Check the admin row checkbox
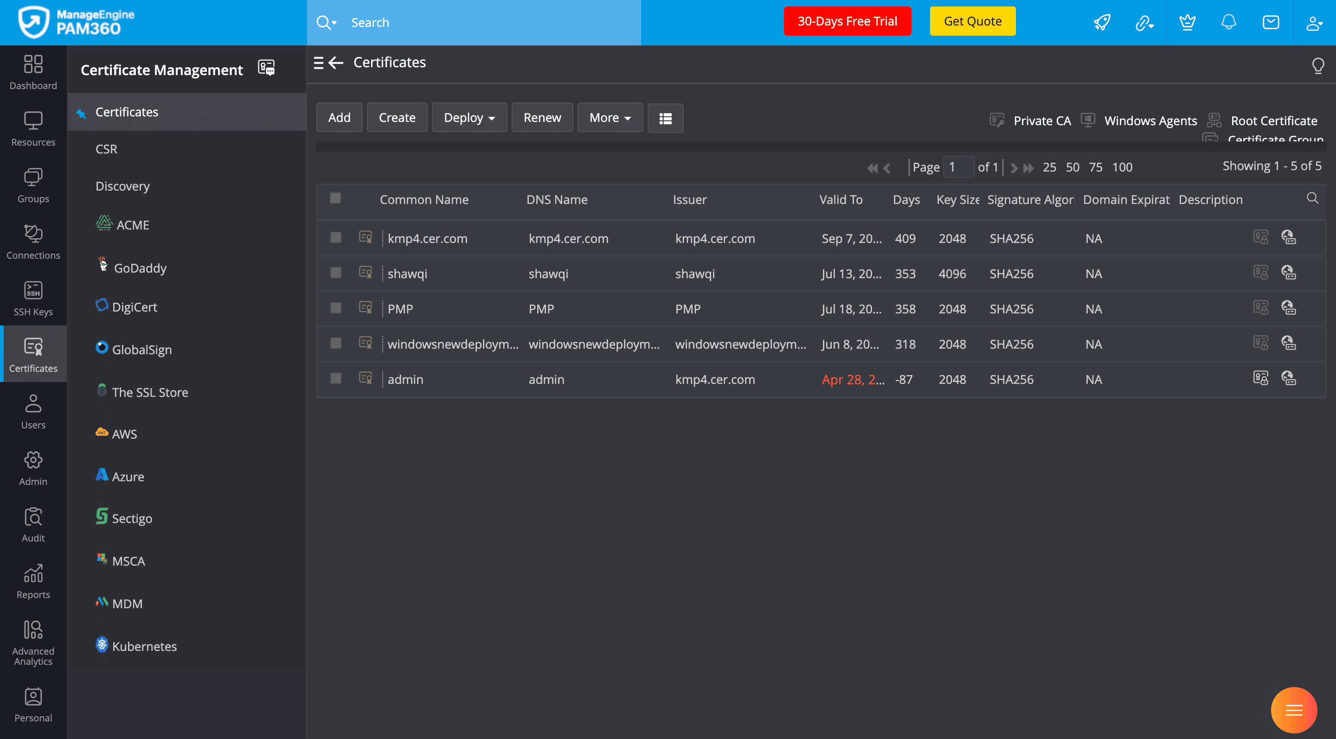Screen dimensions: 1336x739 coord(335,378)
